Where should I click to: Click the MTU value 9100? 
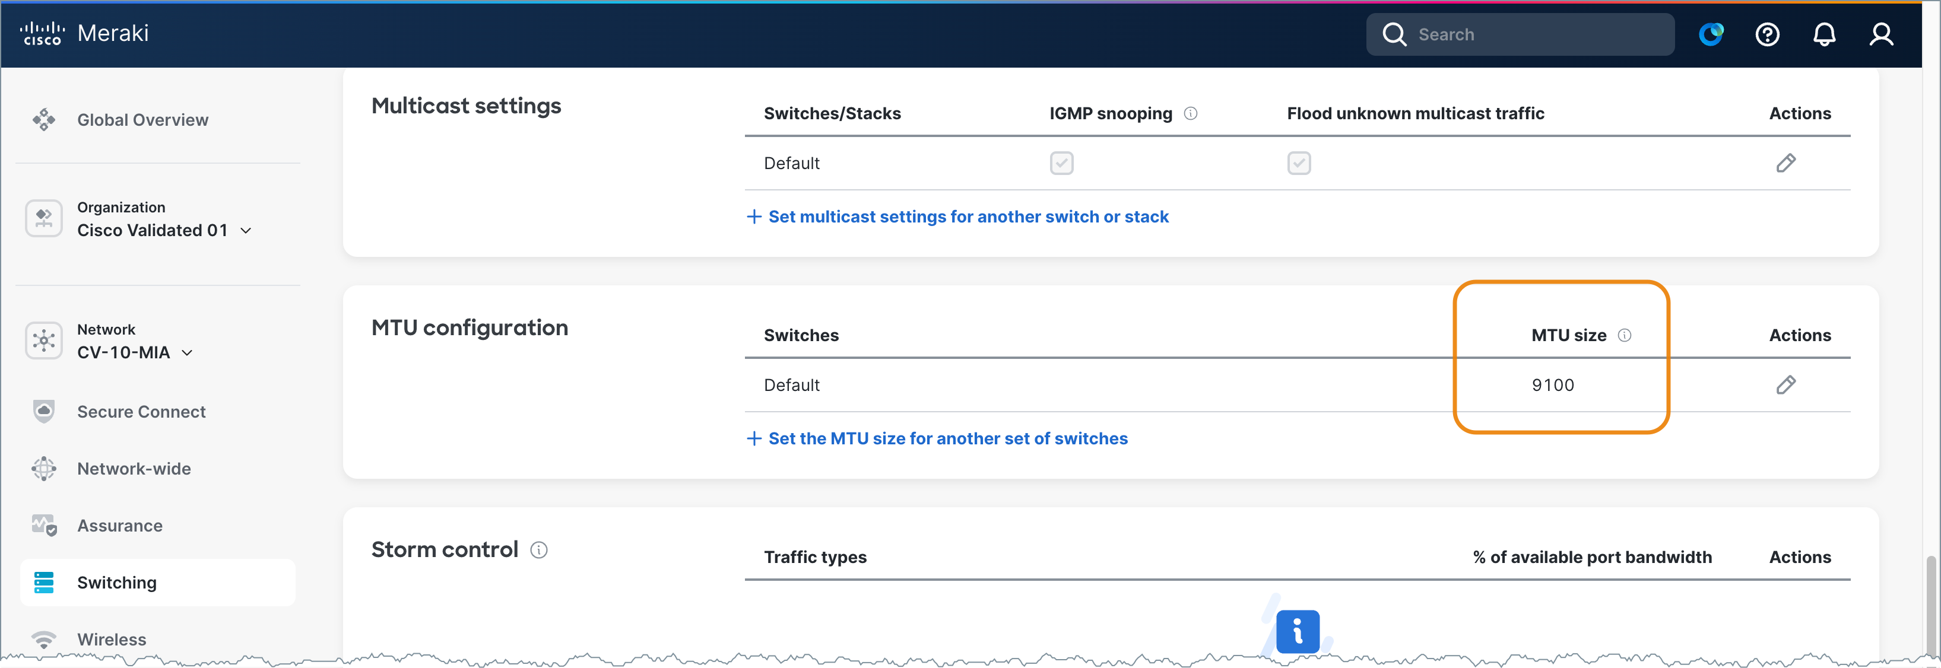(x=1553, y=386)
